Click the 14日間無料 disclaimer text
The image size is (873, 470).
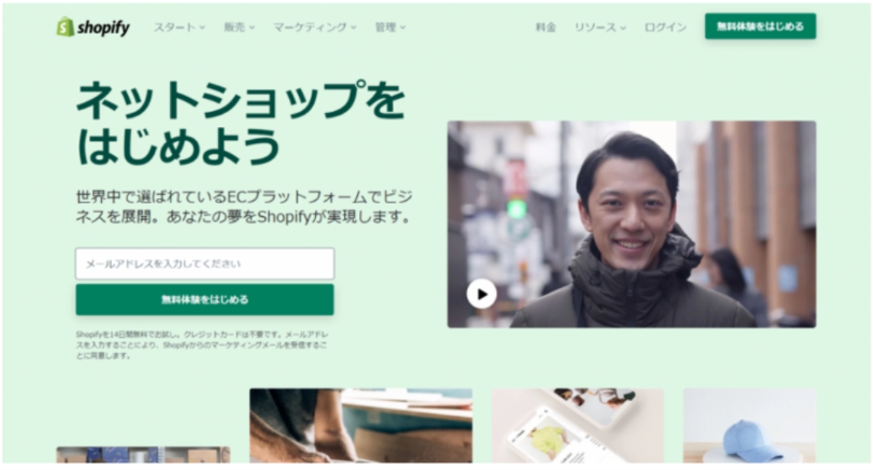click(x=202, y=345)
